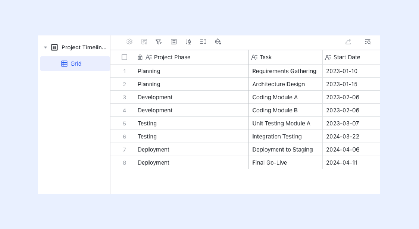Open the Task column header
Image resolution: width=419 pixels, height=229 pixels.
tap(286, 57)
